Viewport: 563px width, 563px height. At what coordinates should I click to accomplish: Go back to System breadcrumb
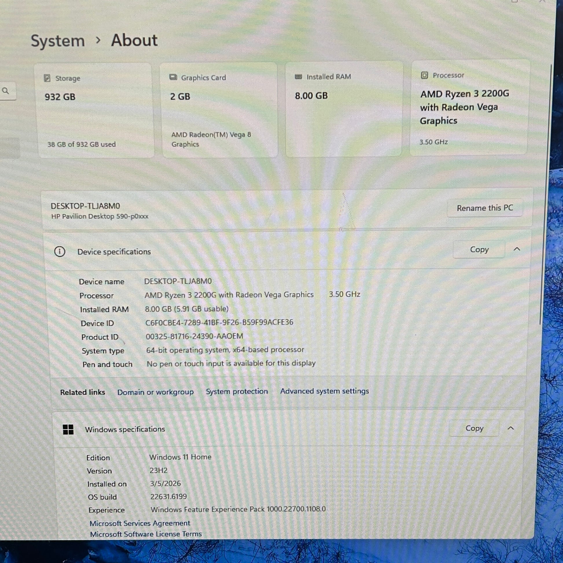pyautogui.click(x=58, y=41)
